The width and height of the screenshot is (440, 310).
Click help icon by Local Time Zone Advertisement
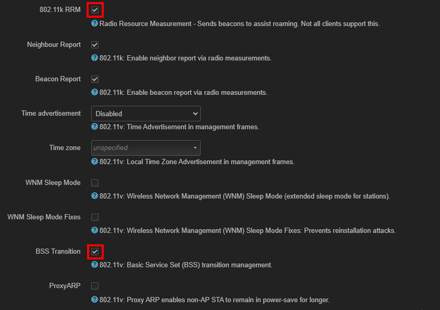pyautogui.click(x=94, y=162)
